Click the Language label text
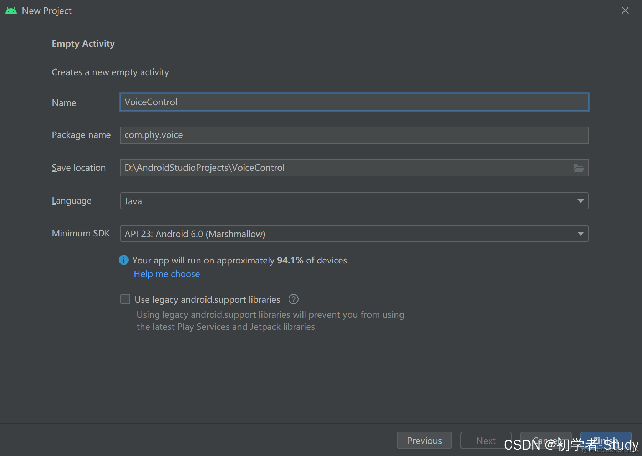The width and height of the screenshot is (642, 456). point(71,201)
